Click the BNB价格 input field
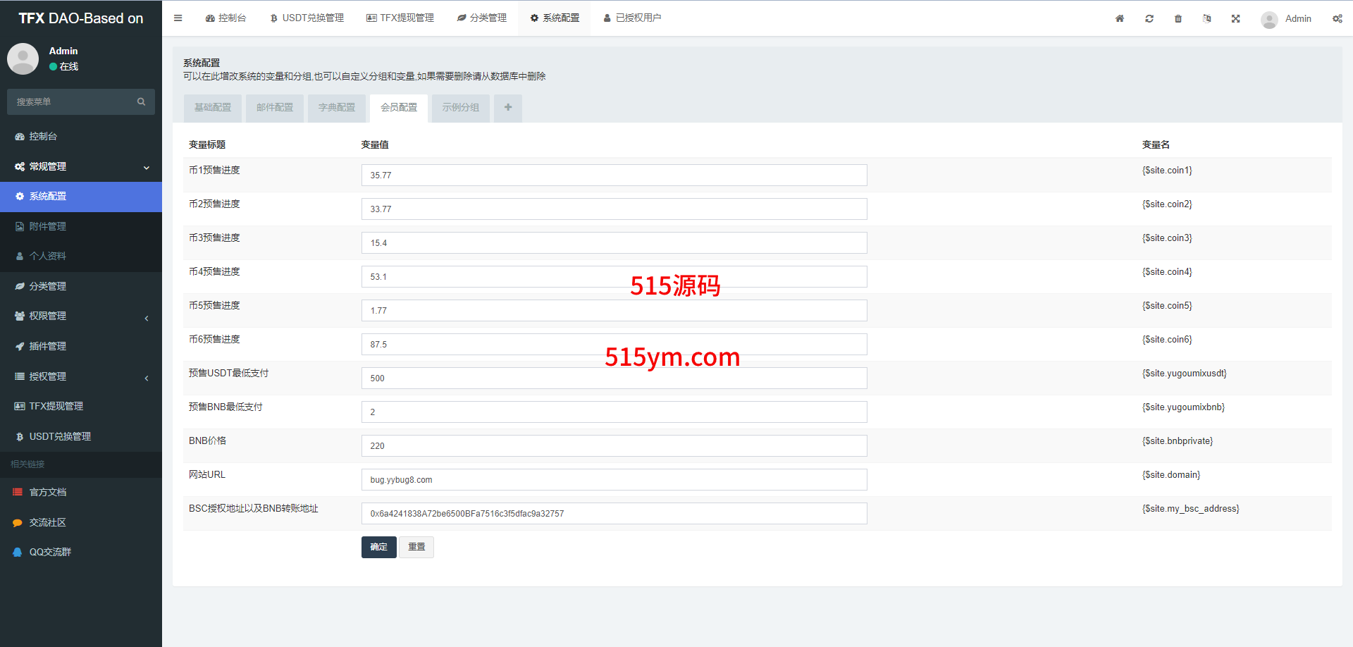 point(614,446)
